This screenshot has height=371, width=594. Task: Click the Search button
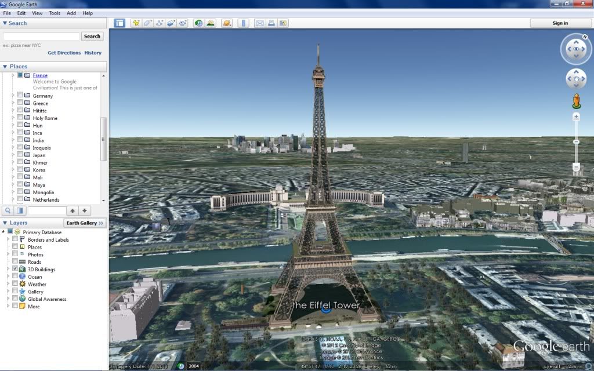[x=92, y=37]
